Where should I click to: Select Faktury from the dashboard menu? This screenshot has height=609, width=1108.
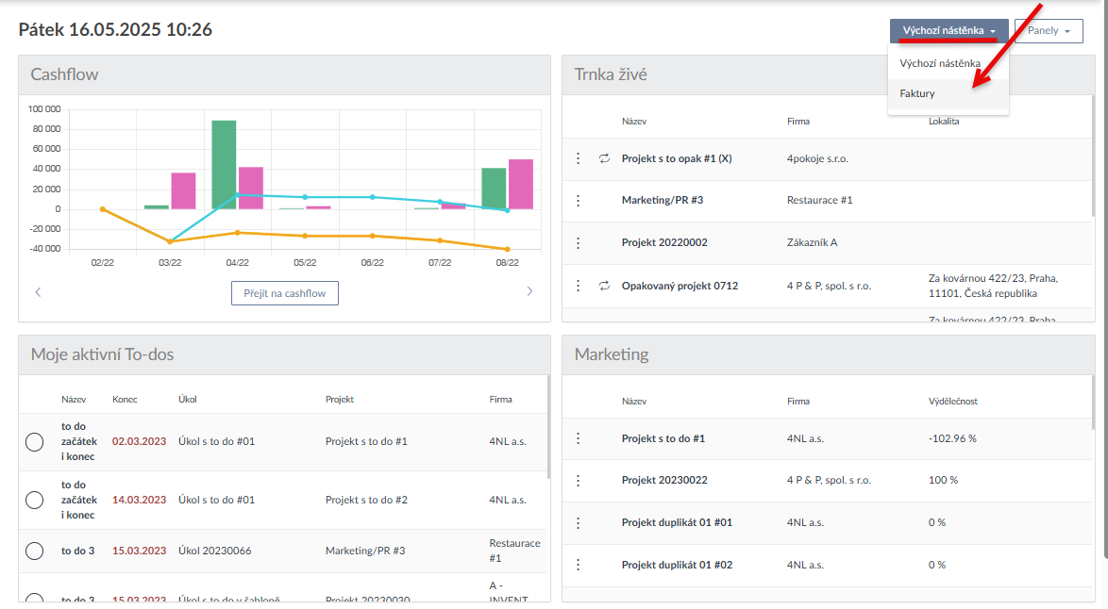click(917, 94)
